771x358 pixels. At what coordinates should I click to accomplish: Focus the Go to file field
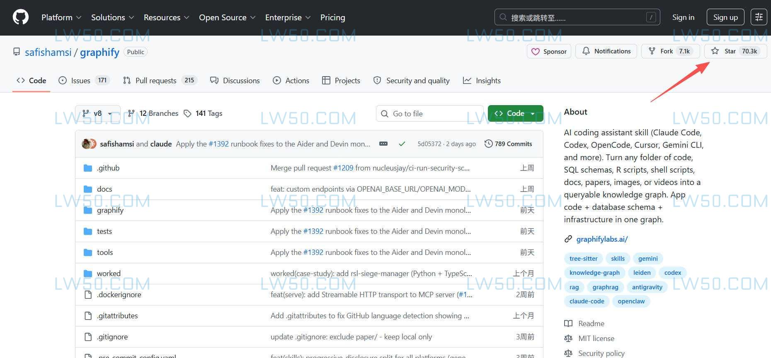pyautogui.click(x=430, y=113)
